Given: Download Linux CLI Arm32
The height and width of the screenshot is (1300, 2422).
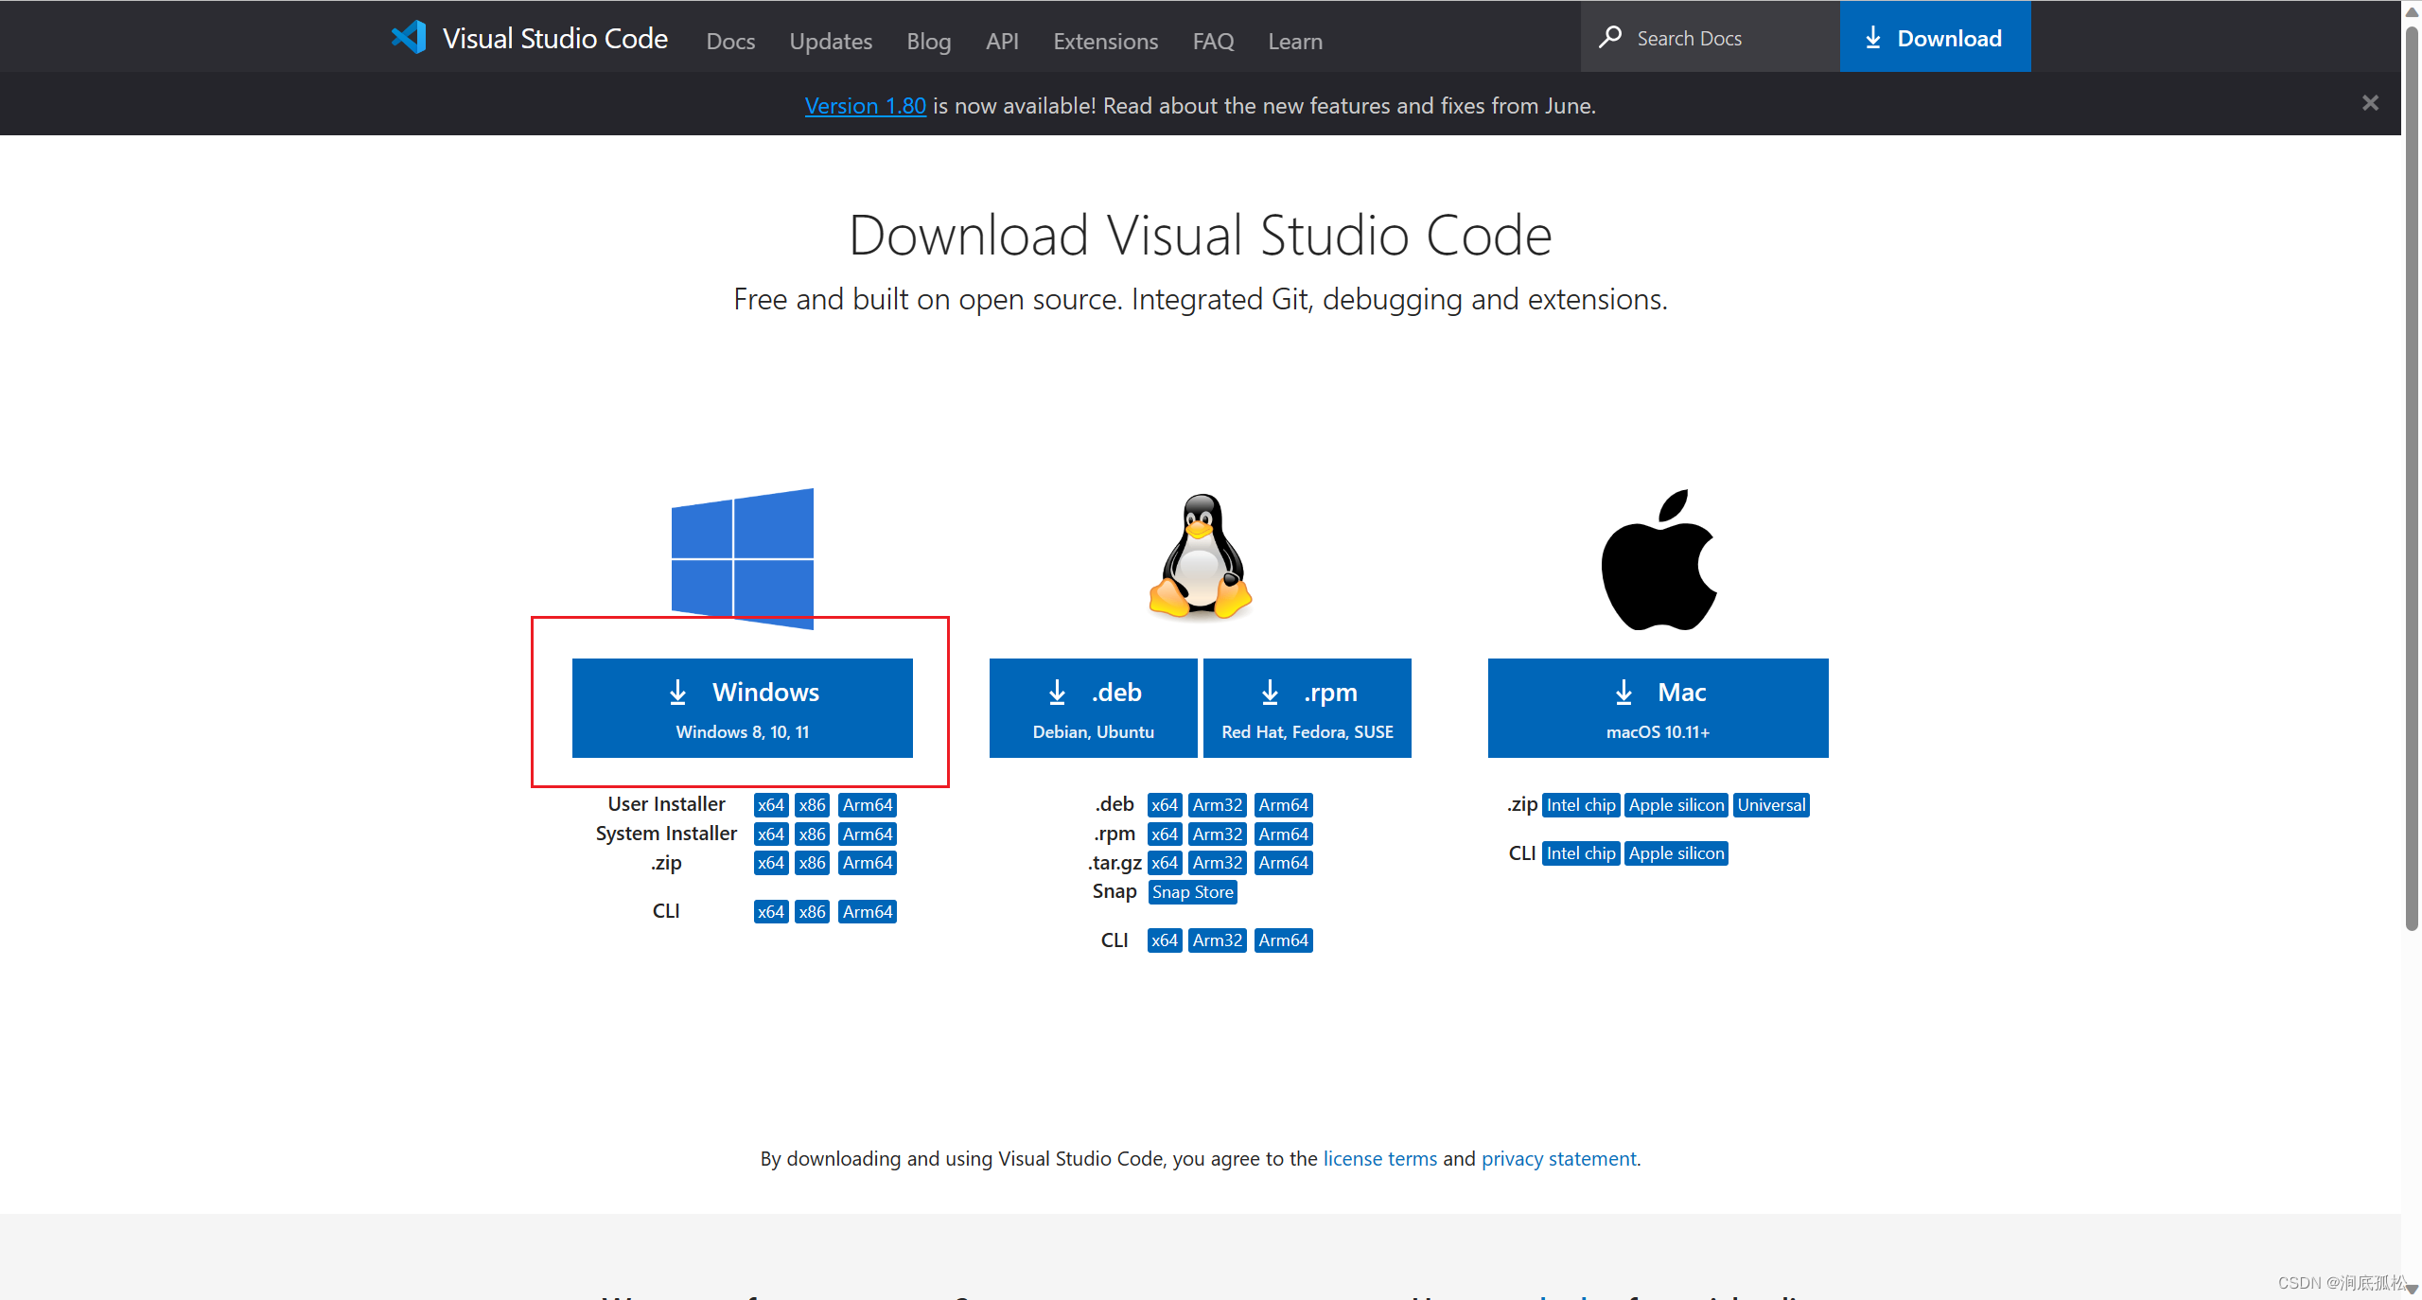Looking at the screenshot, I should [x=1218, y=940].
